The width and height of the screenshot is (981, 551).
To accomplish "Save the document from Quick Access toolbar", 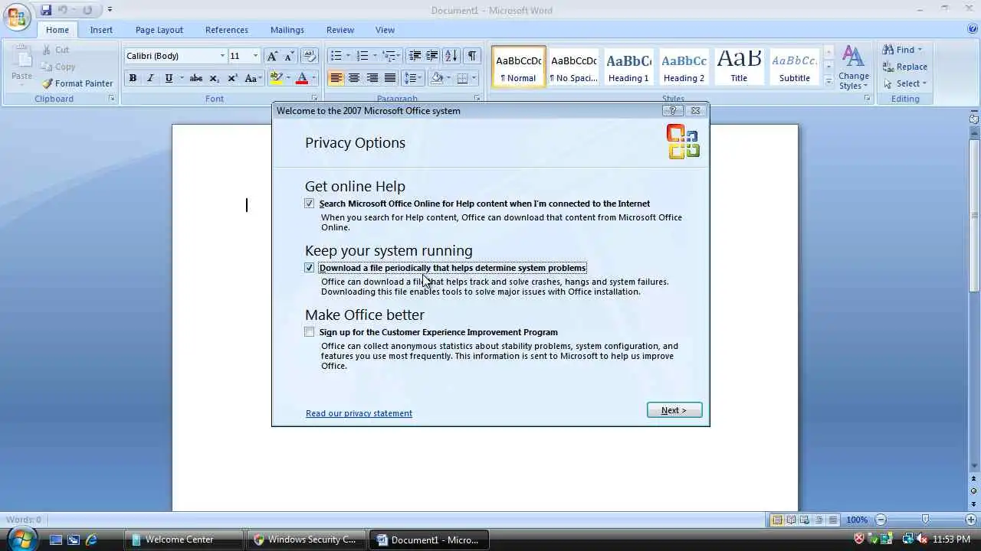I will click(x=47, y=10).
